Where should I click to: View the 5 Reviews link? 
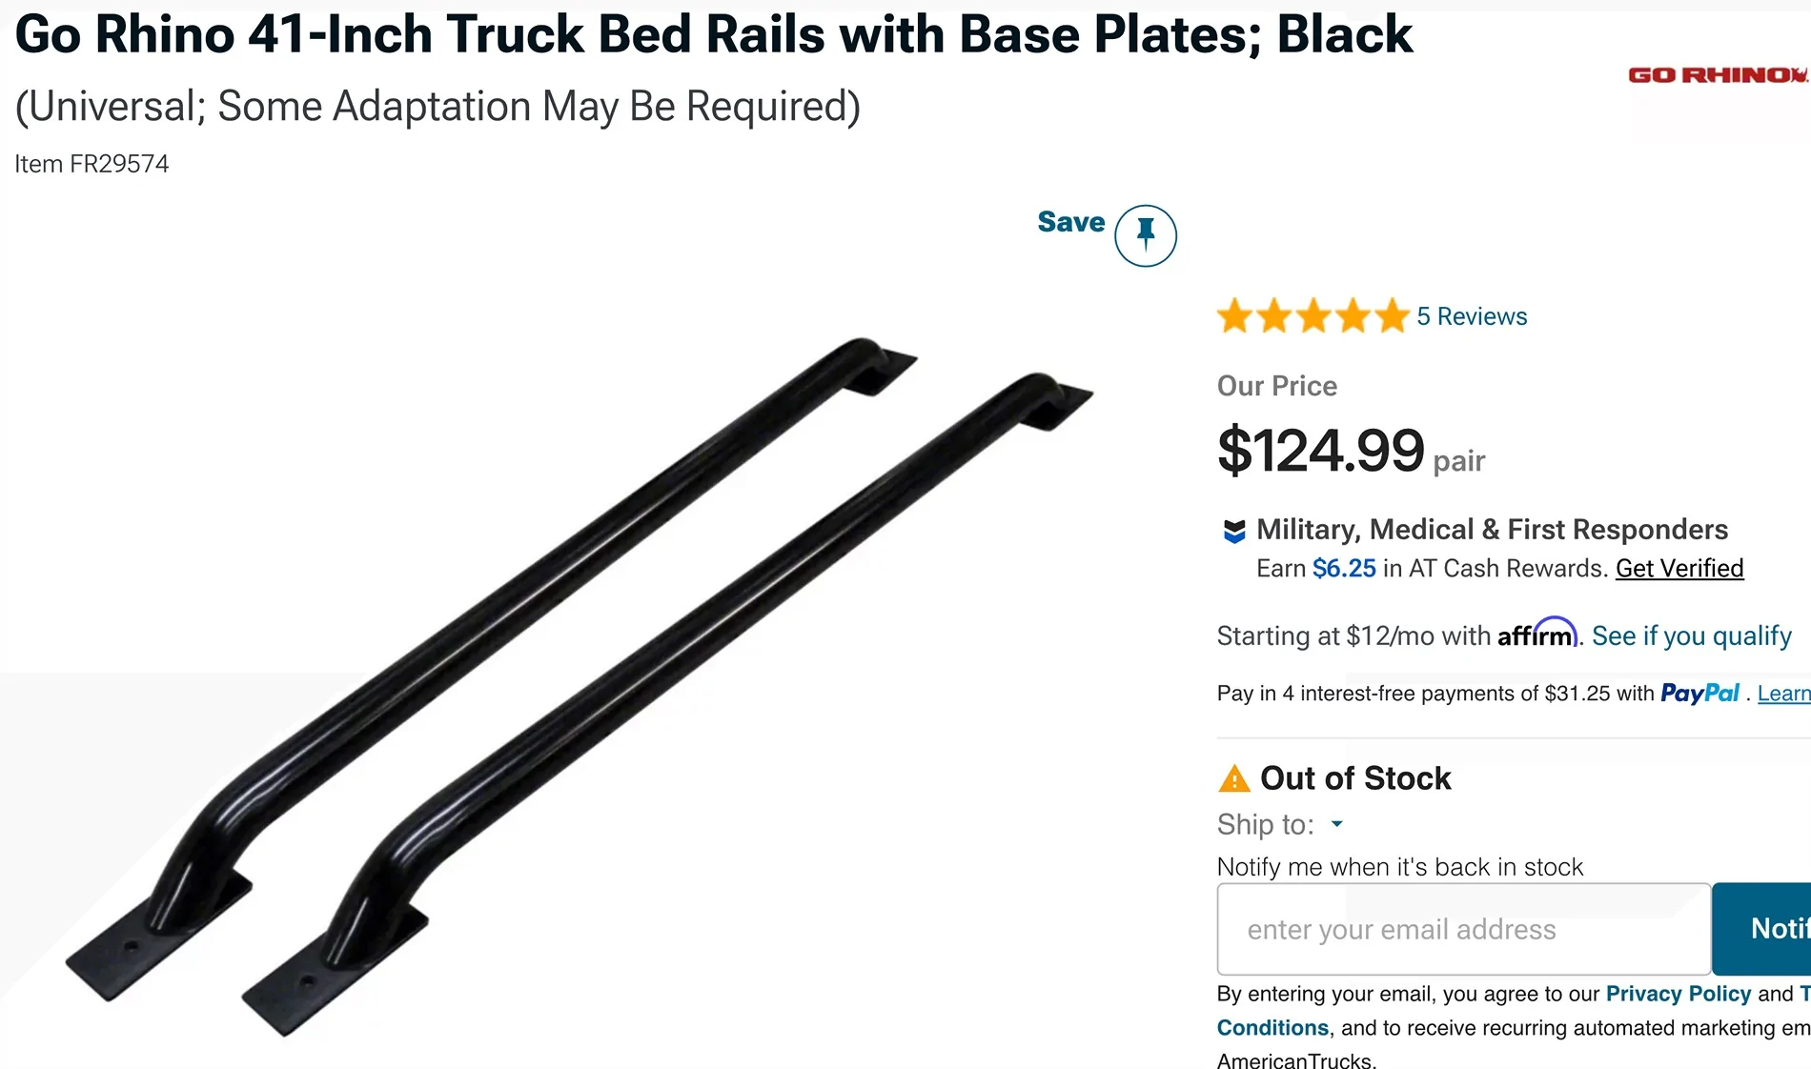pyautogui.click(x=1470, y=315)
